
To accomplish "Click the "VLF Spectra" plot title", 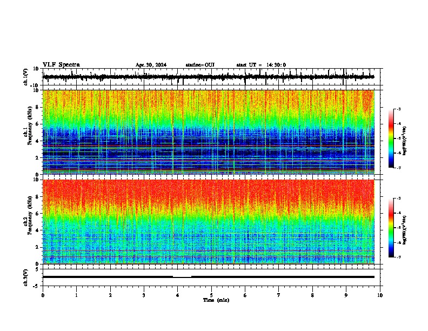I will pyautogui.click(x=61, y=64).
